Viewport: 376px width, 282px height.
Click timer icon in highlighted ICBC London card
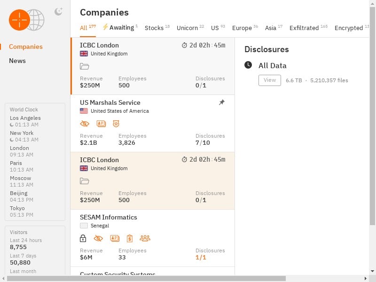point(184,159)
